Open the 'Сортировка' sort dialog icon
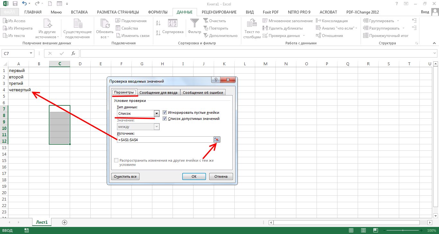 click(x=173, y=23)
